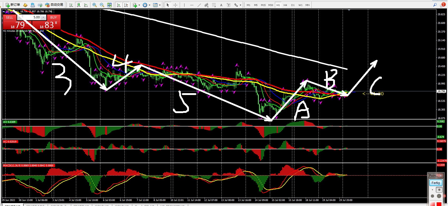Click the Fertig button
Viewport: 448px width, 206px height.
(x=435, y=183)
